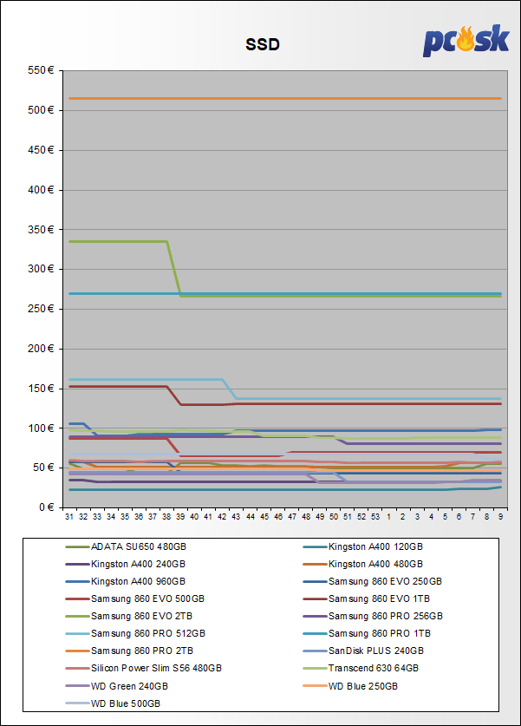This screenshot has width=521, height=726.
Task: Click week 53 on the x-axis
Action: 375,517
